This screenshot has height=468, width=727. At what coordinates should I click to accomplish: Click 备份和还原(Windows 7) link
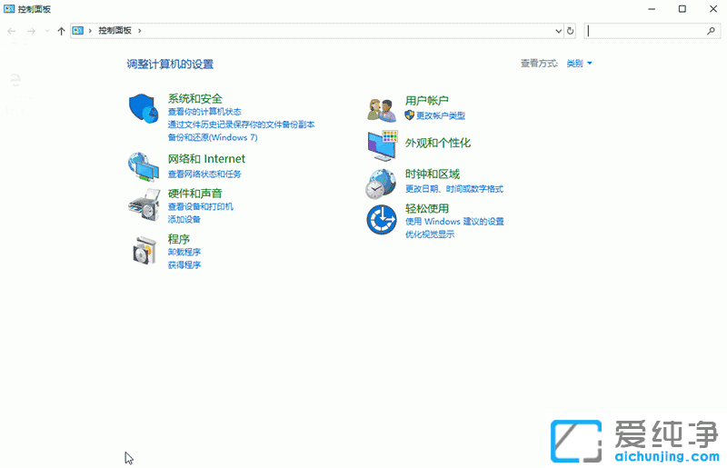tap(213, 137)
